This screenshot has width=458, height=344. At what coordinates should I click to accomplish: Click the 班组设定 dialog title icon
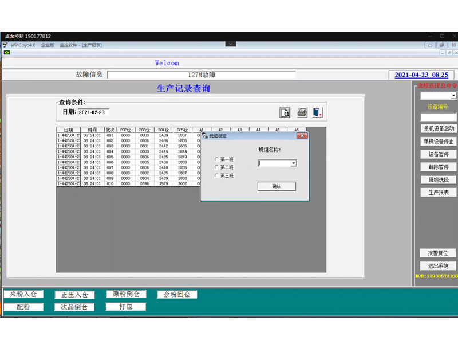coord(204,136)
